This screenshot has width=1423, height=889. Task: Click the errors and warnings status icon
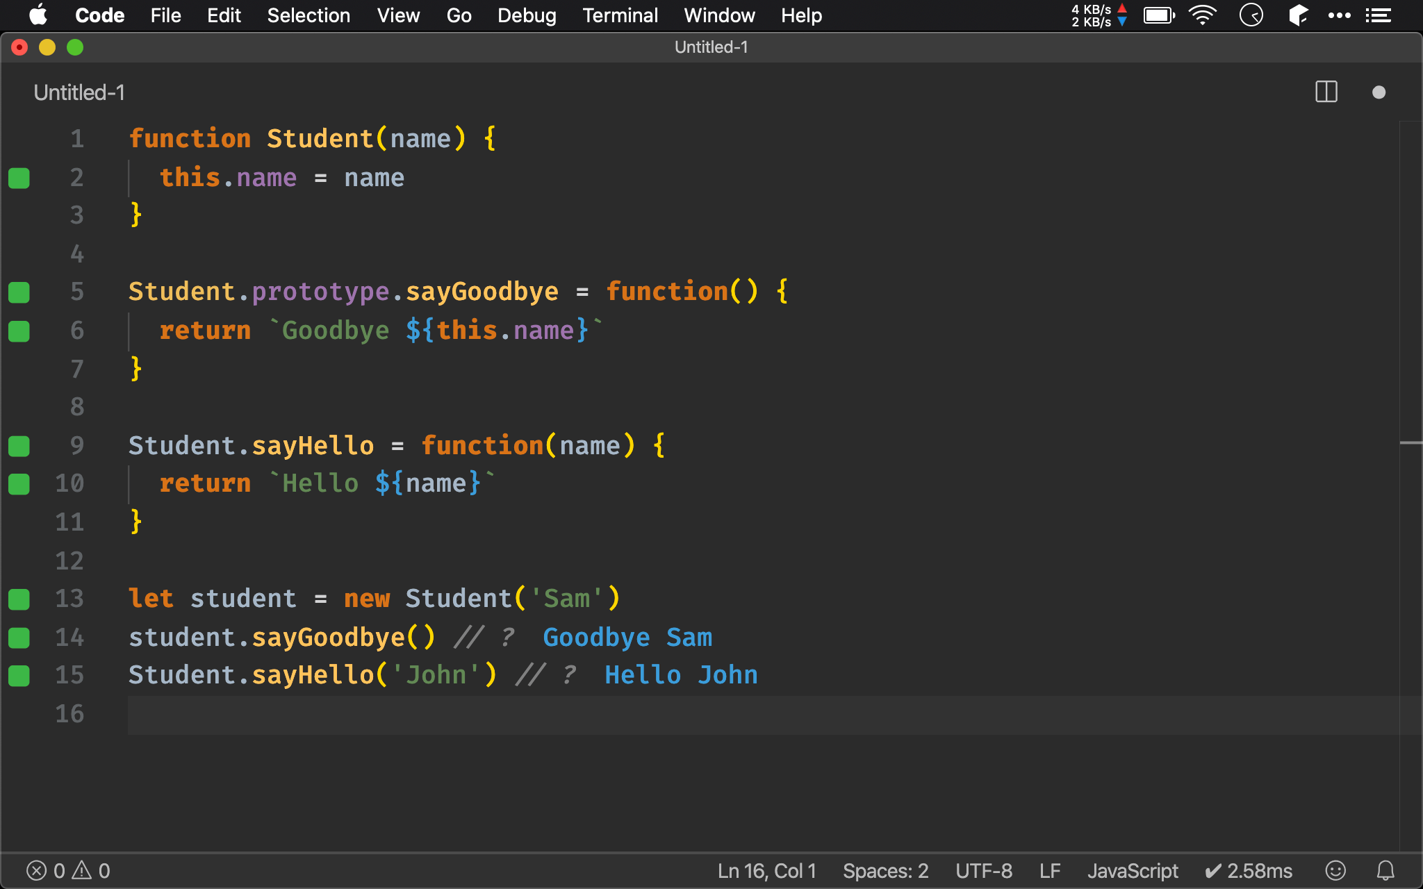click(x=68, y=870)
